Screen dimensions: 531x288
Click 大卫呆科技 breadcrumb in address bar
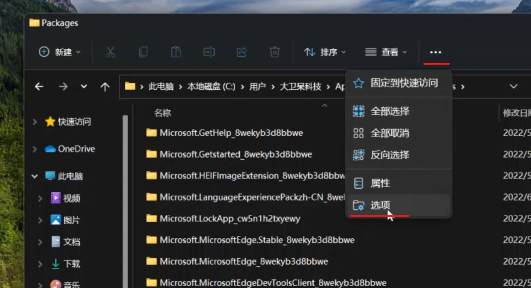coord(300,87)
